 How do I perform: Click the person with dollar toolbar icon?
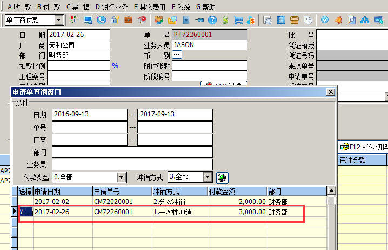(251, 20)
